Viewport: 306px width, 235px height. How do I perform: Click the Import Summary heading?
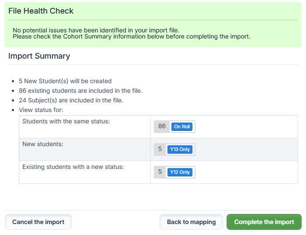click(39, 56)
